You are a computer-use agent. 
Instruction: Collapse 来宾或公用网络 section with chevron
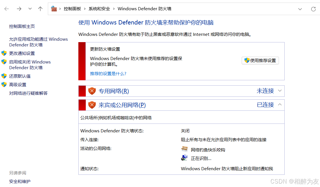(280, 105)
